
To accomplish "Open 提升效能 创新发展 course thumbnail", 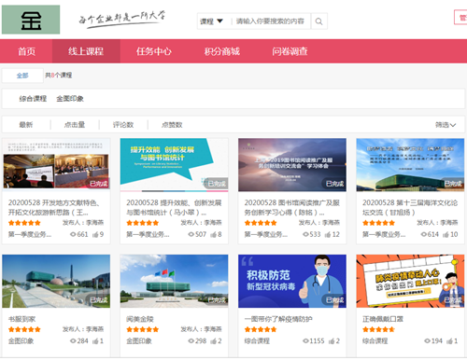I will [174, 165].
